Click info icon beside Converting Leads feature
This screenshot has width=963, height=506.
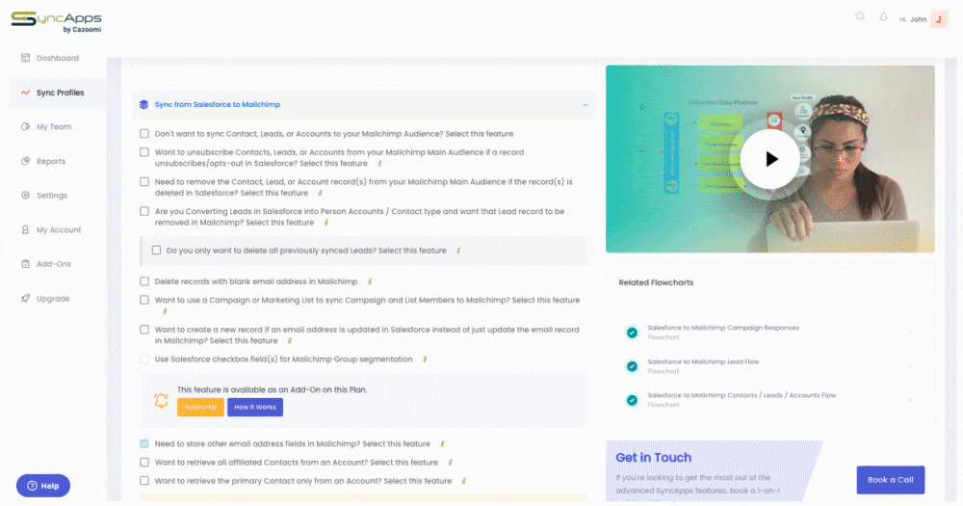click(x=326, y=223)
